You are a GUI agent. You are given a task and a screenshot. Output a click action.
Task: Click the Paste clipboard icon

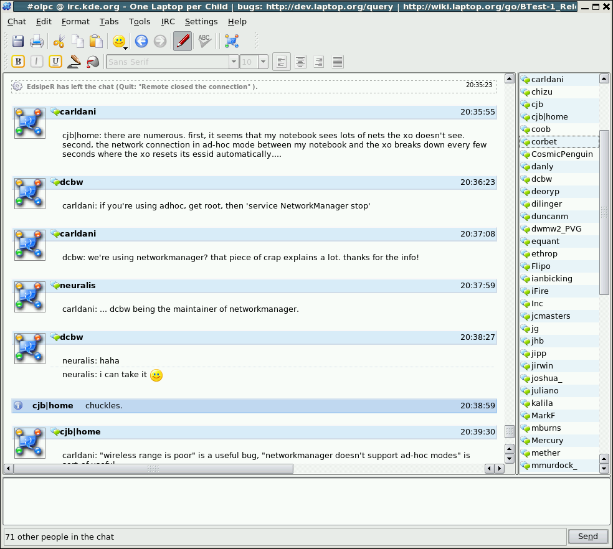pos(96,42)
